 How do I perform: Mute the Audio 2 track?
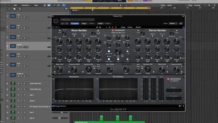[18, 76]
